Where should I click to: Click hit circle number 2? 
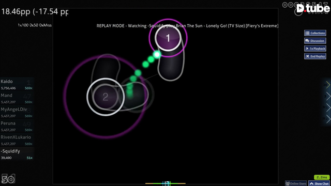tap(106, 97)
